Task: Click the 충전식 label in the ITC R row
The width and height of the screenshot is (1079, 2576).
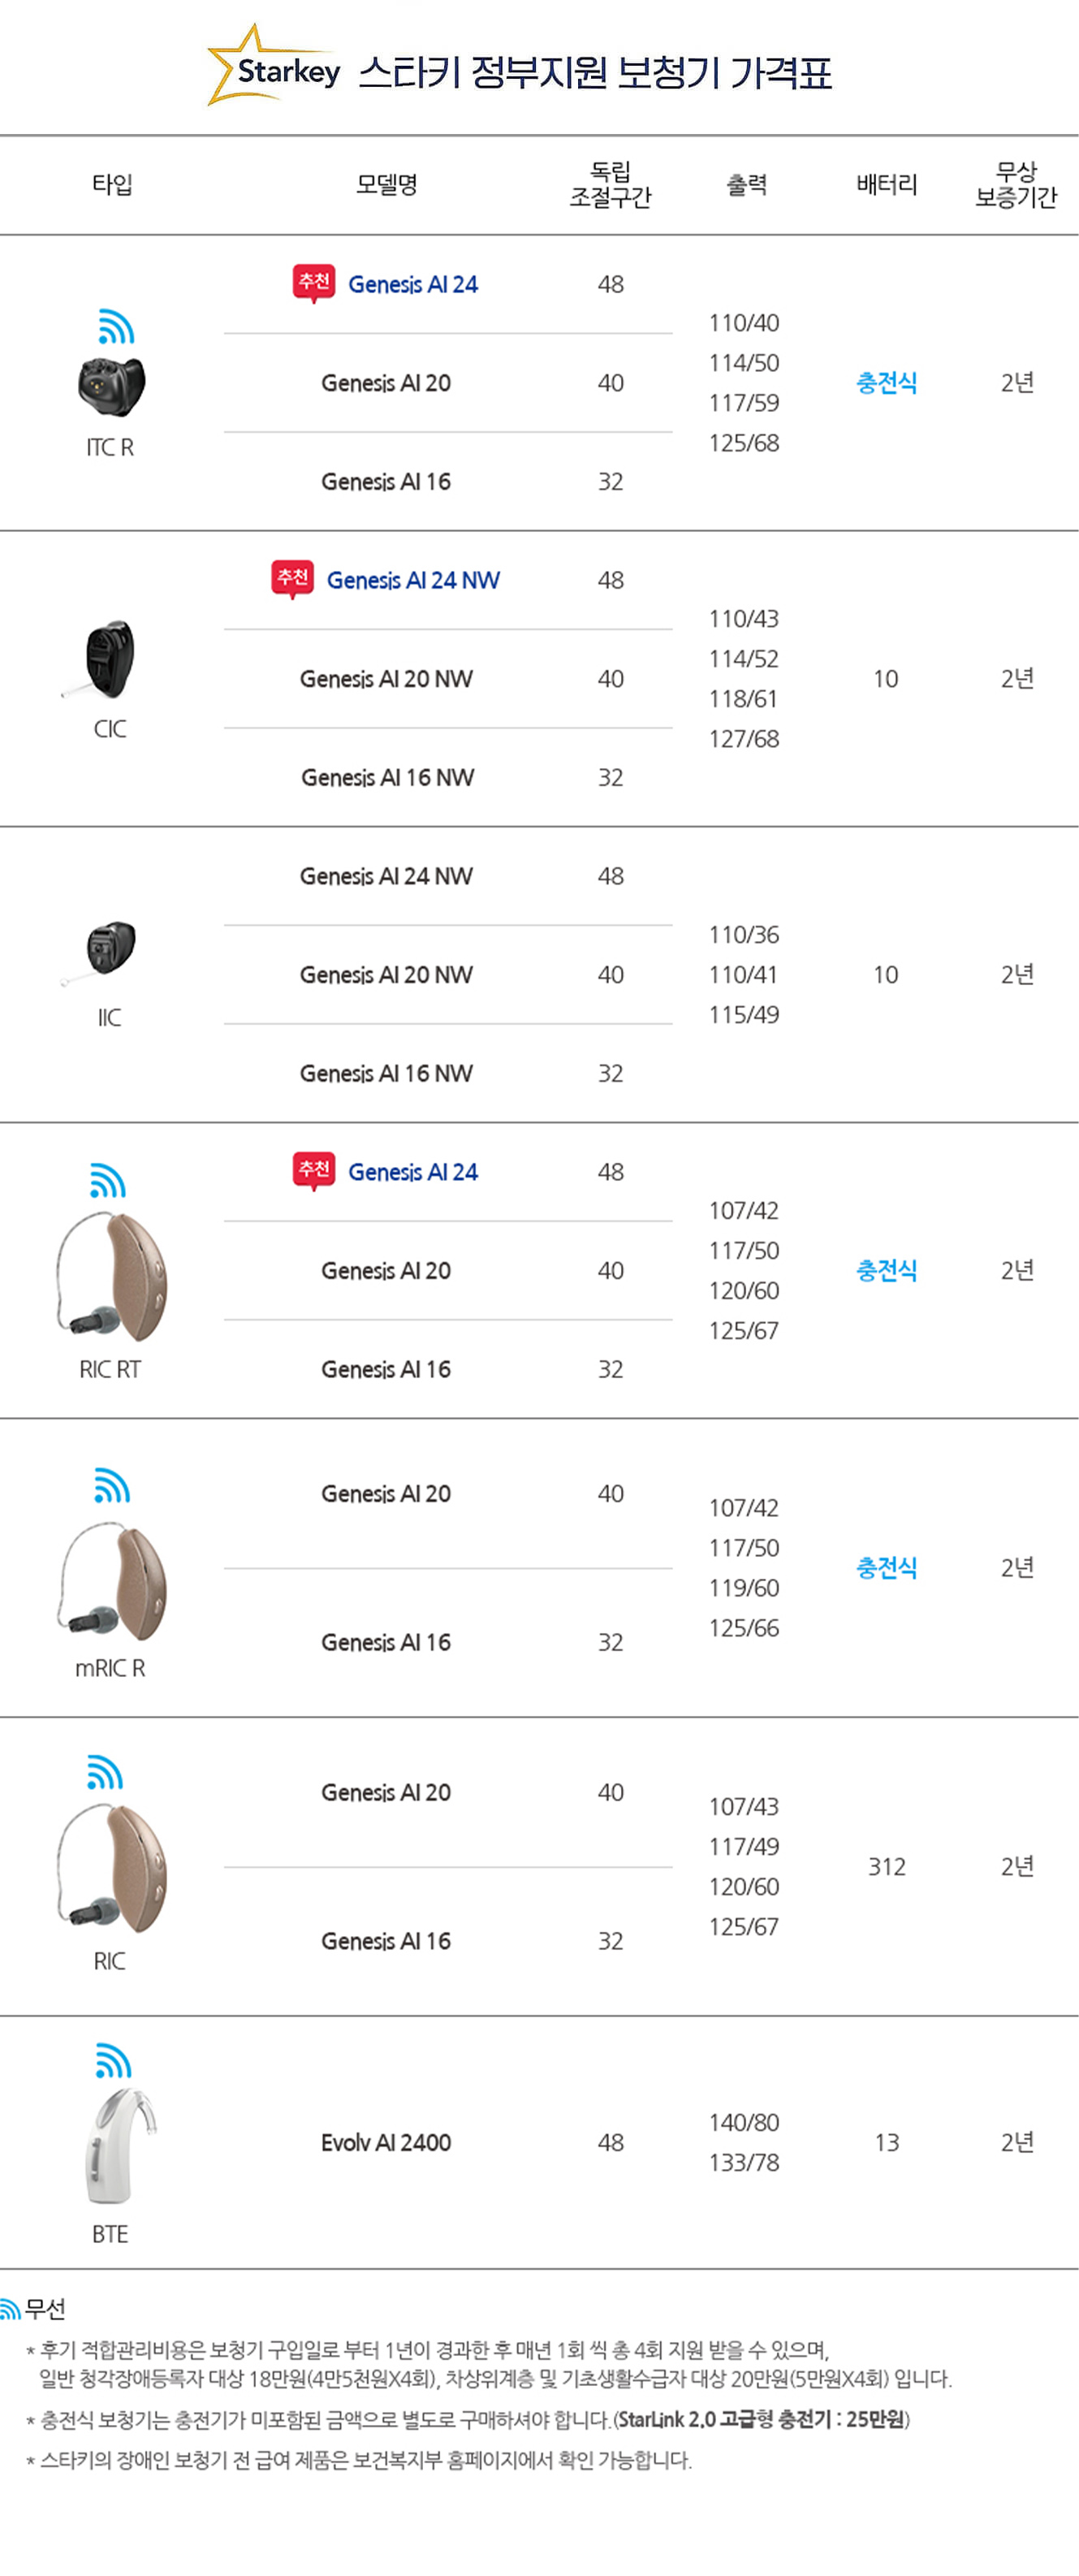Action: [887, 382]
